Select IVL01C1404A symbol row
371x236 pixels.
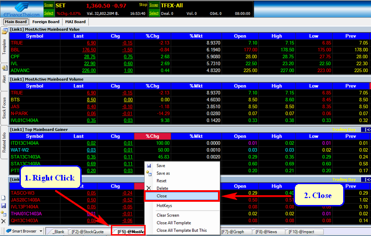tap(25, 120)
